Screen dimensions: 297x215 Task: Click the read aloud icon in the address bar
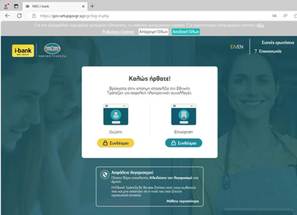tap(285, 16)
